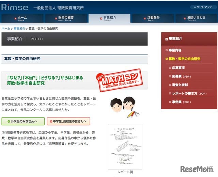Click the red icon beside 活動報告

[145, 18]
